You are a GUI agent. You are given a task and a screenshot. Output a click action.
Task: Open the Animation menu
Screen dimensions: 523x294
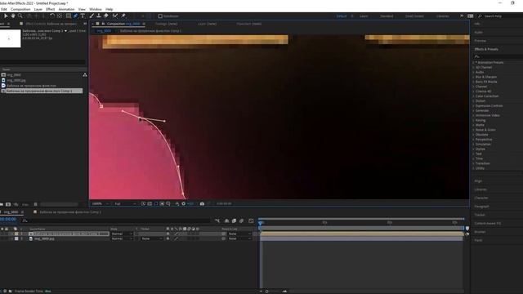pyautogui.click(x=66, y=9)
